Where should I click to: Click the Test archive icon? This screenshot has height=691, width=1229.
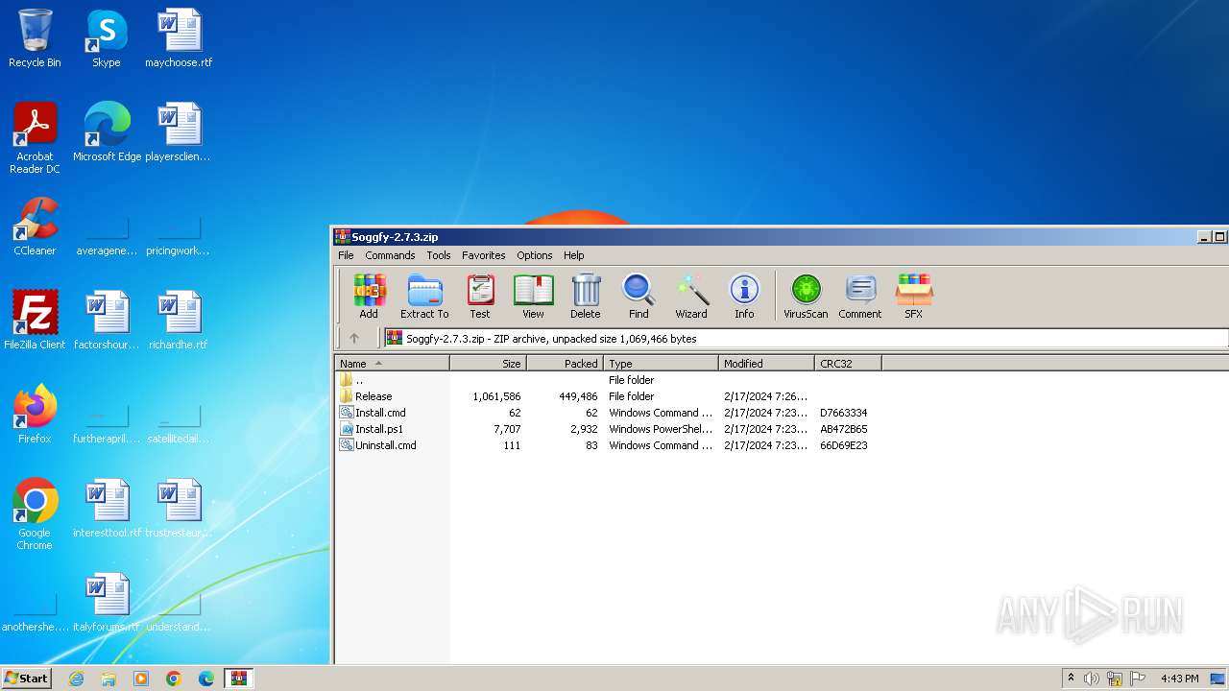[x=480, y=296]
